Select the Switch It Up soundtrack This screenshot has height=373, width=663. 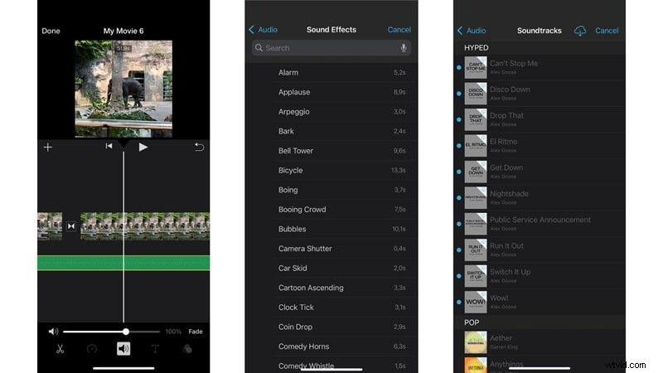540,276
